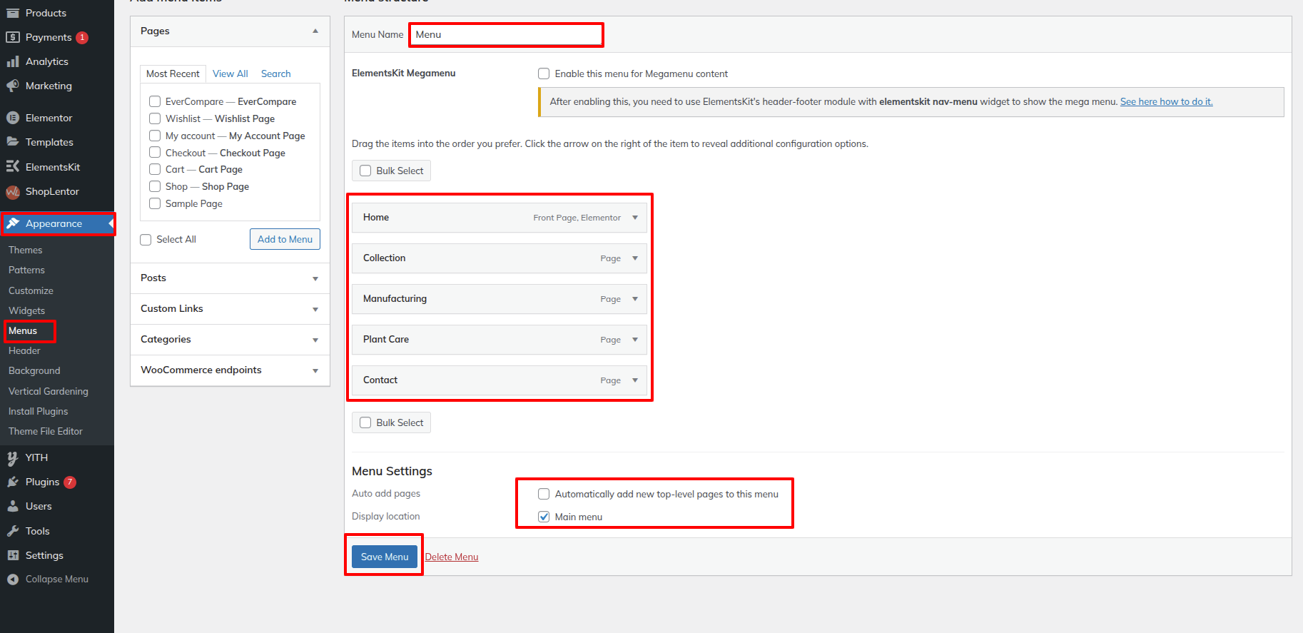Open the Widgets submenu item
1303x633 pixels.
(26, 310)
